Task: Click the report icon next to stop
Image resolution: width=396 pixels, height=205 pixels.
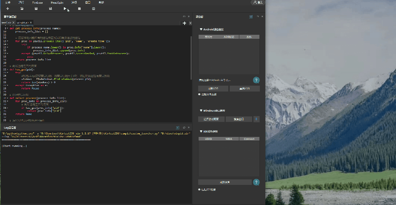Action: click(94, 8)
